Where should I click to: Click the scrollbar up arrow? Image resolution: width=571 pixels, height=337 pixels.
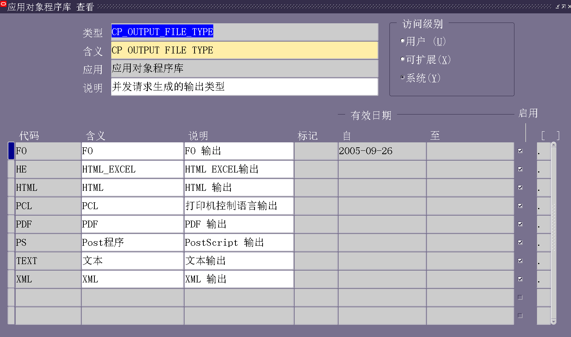(553, 145)
